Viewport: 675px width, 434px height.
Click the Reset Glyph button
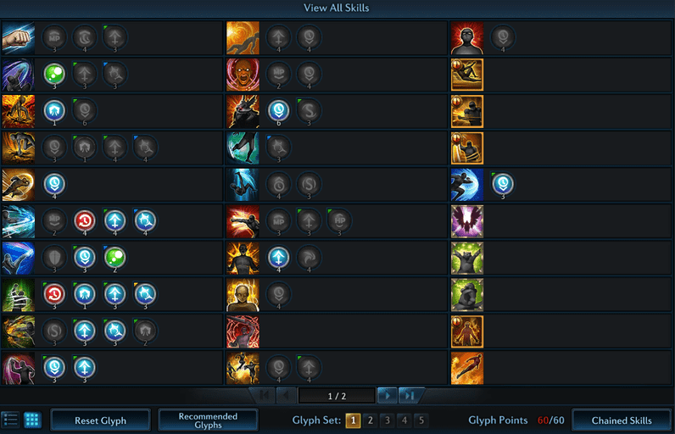tap(100, 420)
